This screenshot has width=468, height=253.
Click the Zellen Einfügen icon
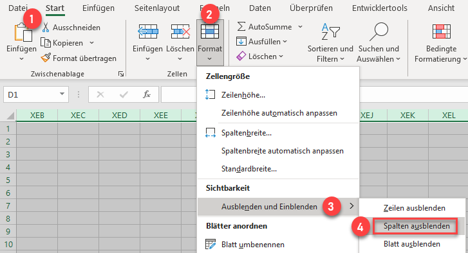148,31
